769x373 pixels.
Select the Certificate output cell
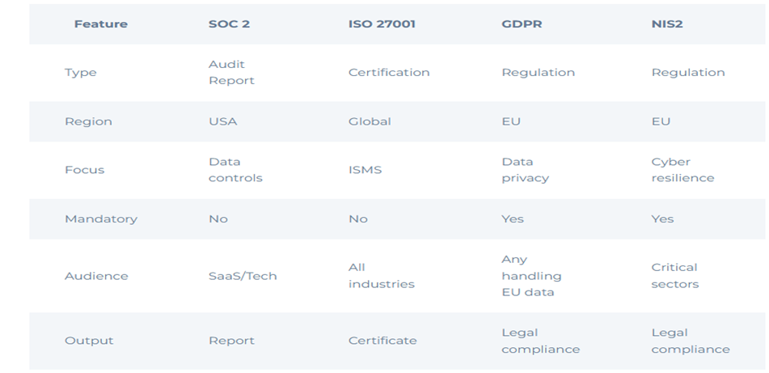[382, 341]
